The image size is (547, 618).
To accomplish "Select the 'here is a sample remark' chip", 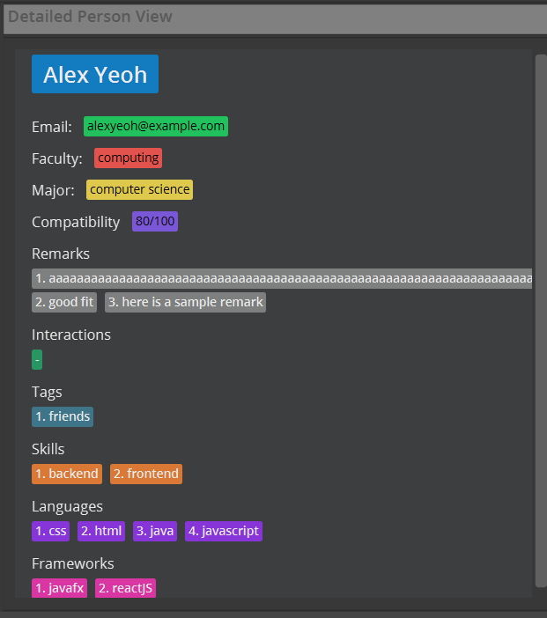I will click(x=185, y=302).
